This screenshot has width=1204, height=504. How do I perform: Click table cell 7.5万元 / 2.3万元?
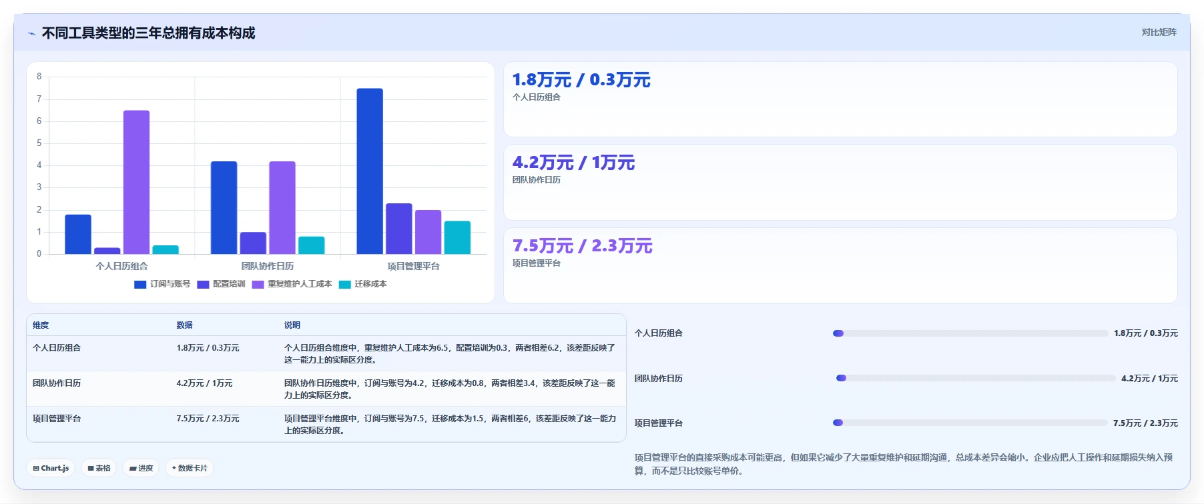click(208, 419)
